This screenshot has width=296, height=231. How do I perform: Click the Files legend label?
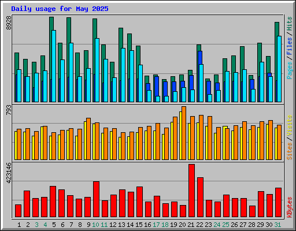point(290,46)
